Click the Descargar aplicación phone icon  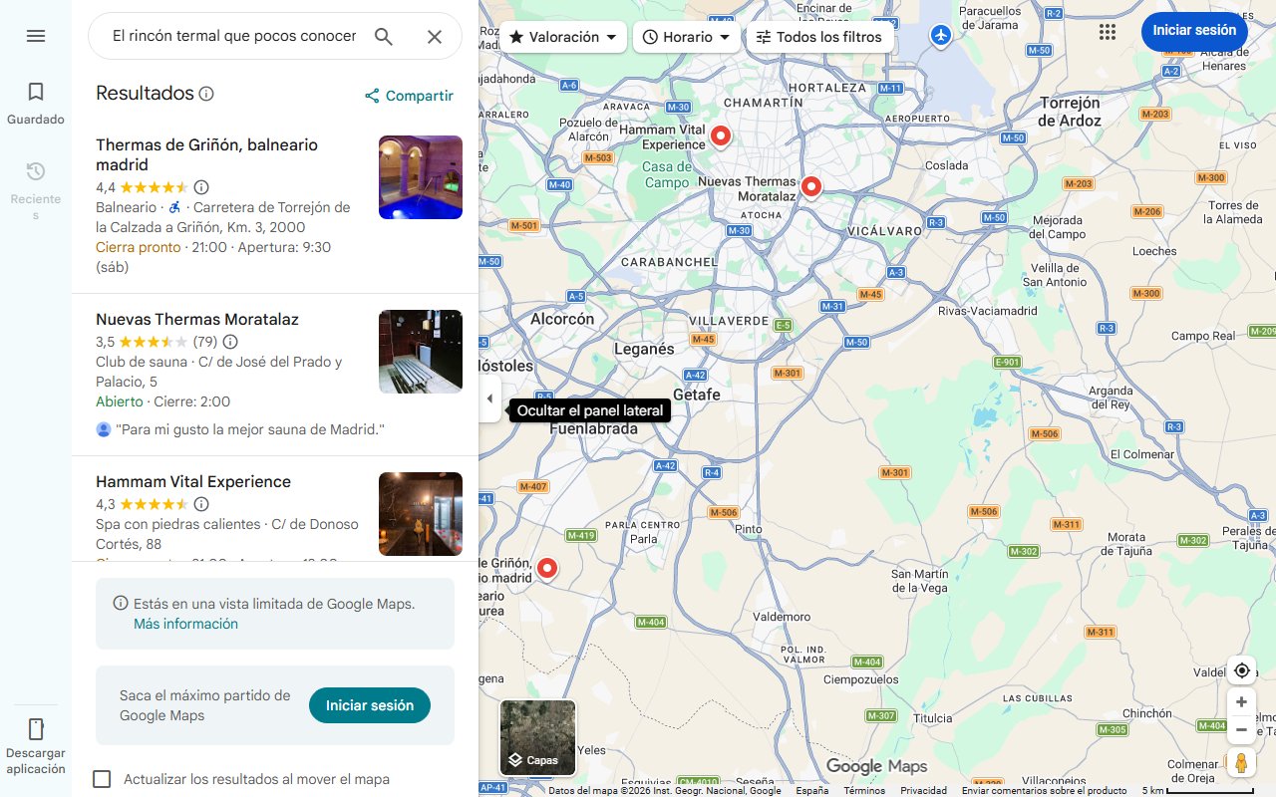36,730
